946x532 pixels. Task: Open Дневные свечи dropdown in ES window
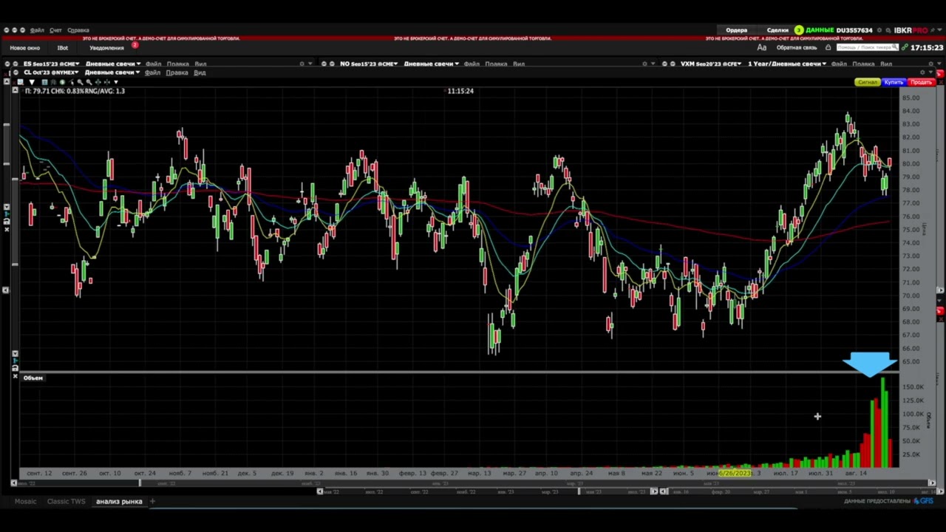coord(113,64)
